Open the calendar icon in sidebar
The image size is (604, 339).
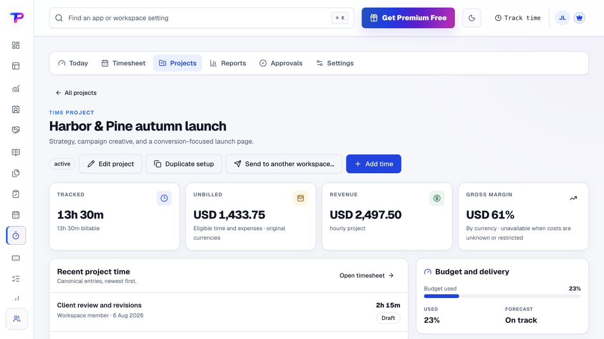[16, 215]
